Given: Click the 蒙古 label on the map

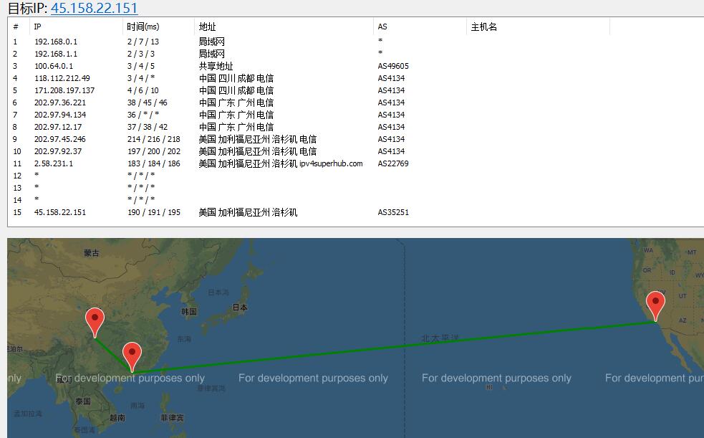Looking at the screenshot, I should pyautogui.click(x=92, y=253).
